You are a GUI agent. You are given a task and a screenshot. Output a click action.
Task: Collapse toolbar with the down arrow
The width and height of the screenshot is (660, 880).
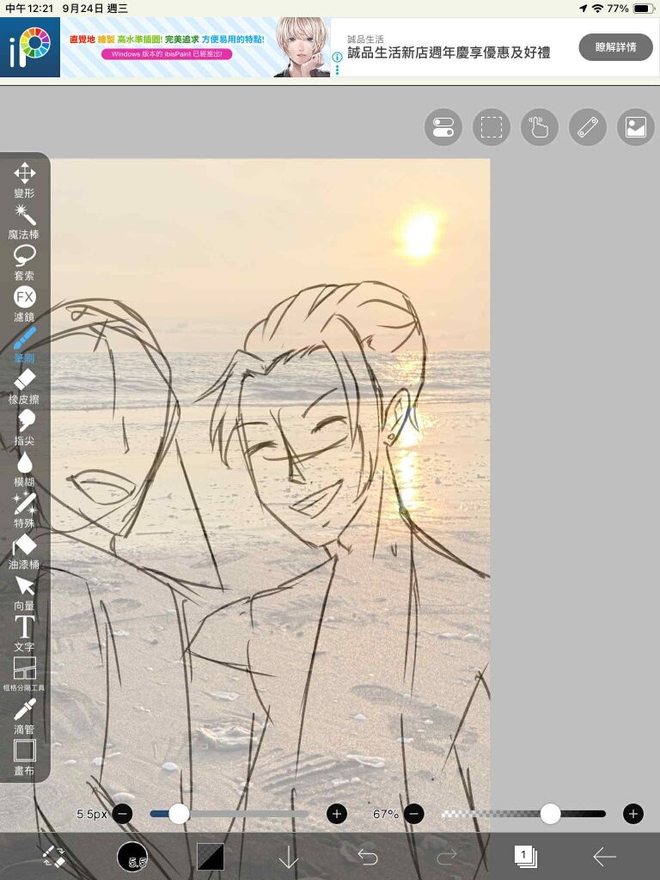click(x=289, y=857)
